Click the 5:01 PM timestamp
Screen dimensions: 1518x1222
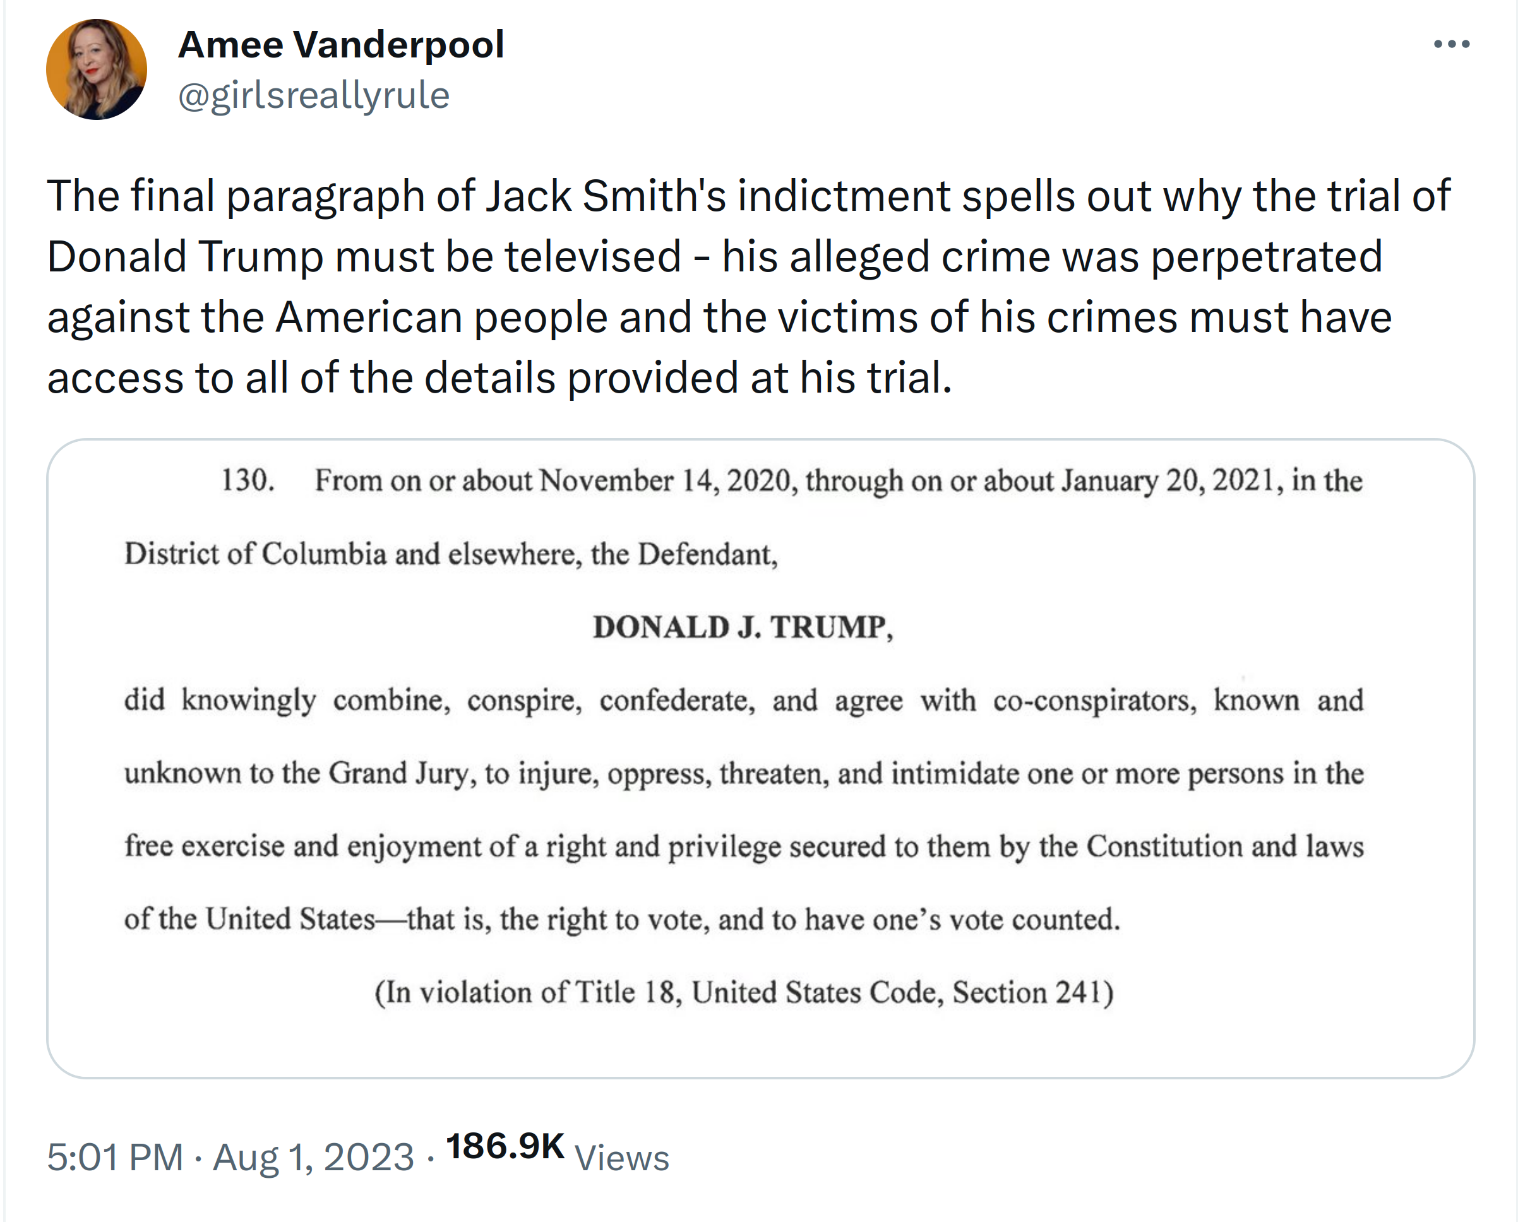tap(115, 1158)
